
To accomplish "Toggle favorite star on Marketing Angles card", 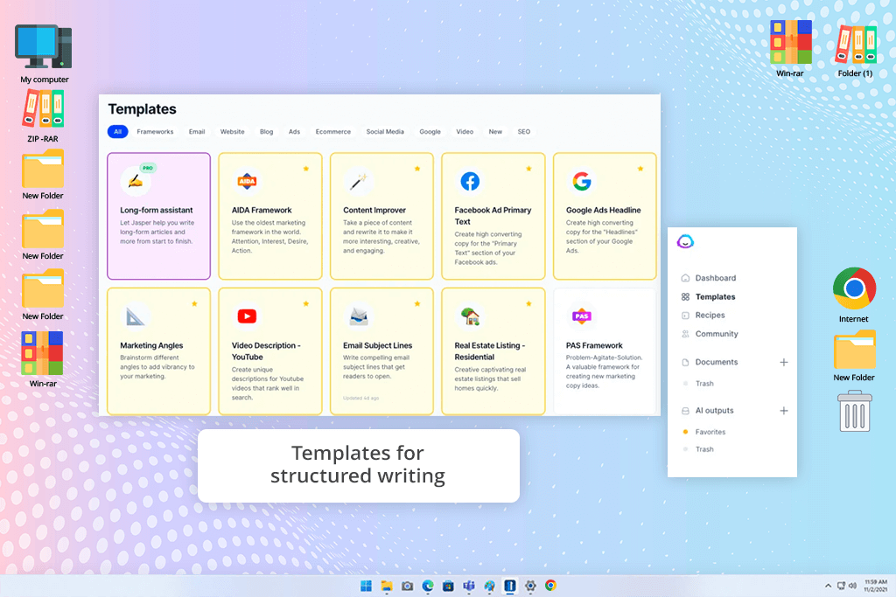I will pyautogui.click(x=194, y=303).
